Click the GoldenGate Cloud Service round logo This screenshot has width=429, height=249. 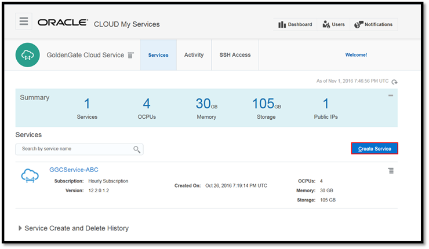coord(28,55)
